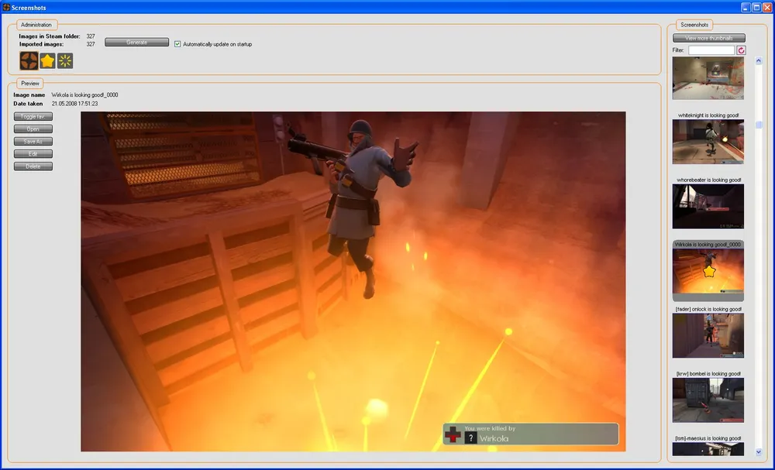The image size is (775, 470).
Task: Click the Team Fortress logo filter icon
Action: 29,61
